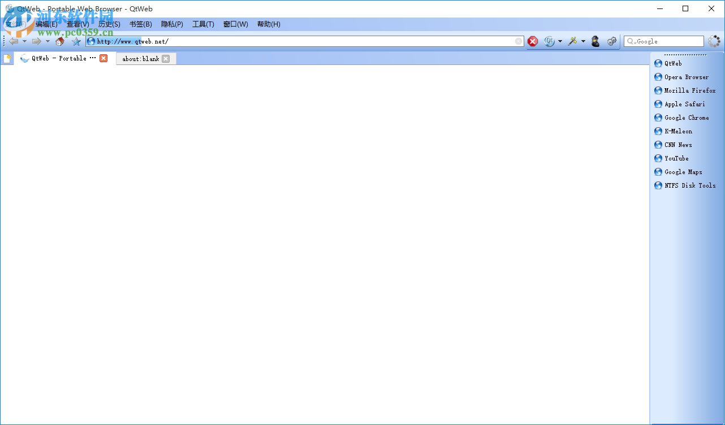Close the QtWeb - Portable tab

click(103, 58)
